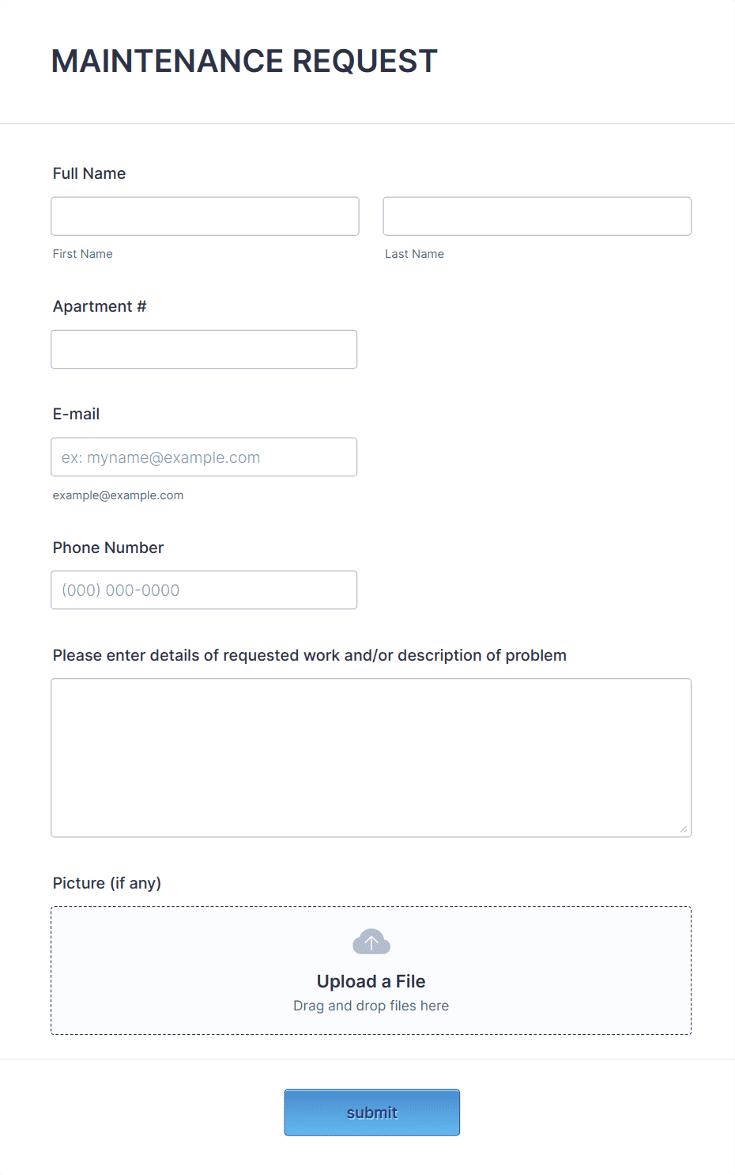735x1175 pixels.
Task: Click the MAINTENANCE REQUEST heading
Action: pos(244,61)
